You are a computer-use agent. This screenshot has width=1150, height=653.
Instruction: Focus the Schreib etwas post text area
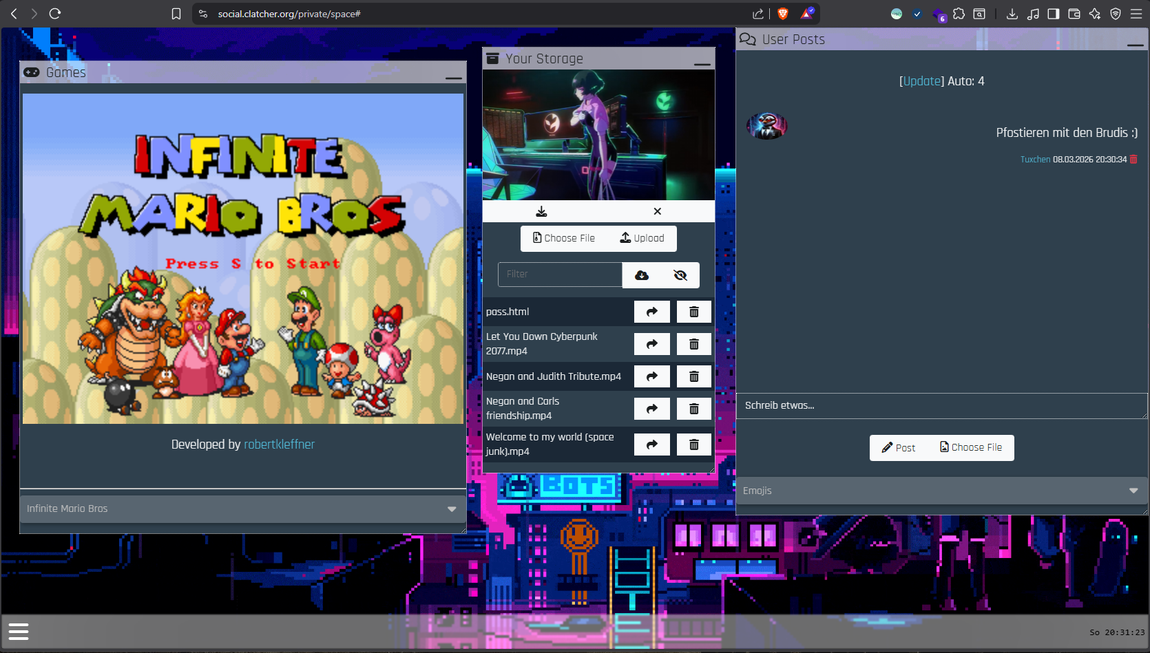[x=941, y=406]
